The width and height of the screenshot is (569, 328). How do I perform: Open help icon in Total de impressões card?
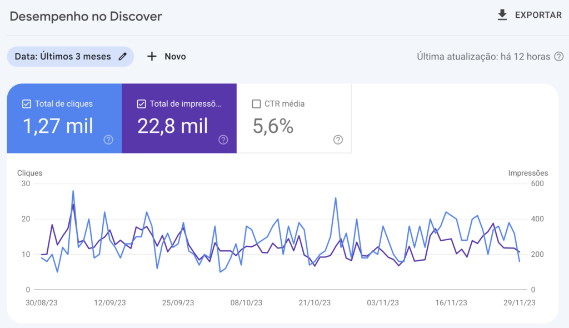click(x=223, y=140)
